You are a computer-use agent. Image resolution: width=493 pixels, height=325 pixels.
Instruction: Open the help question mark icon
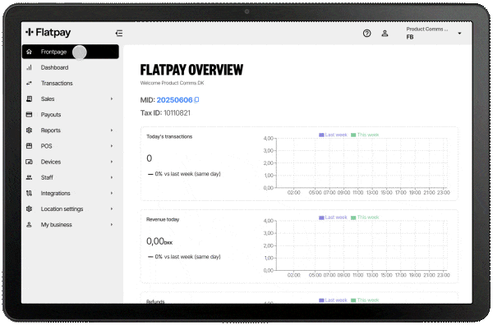pyautogui.click(x=366, y=34)
